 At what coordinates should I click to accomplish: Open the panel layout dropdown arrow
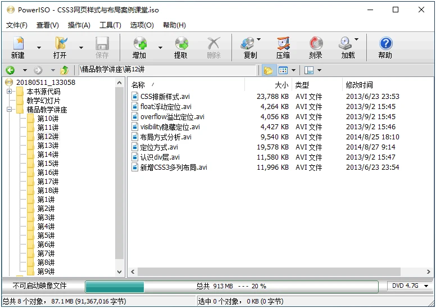(320, 70)
